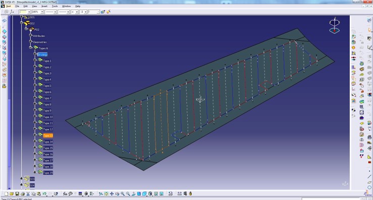Click the Fit All In icon
This screenshot has height=200, width=373.
click(x=106, y=194)
